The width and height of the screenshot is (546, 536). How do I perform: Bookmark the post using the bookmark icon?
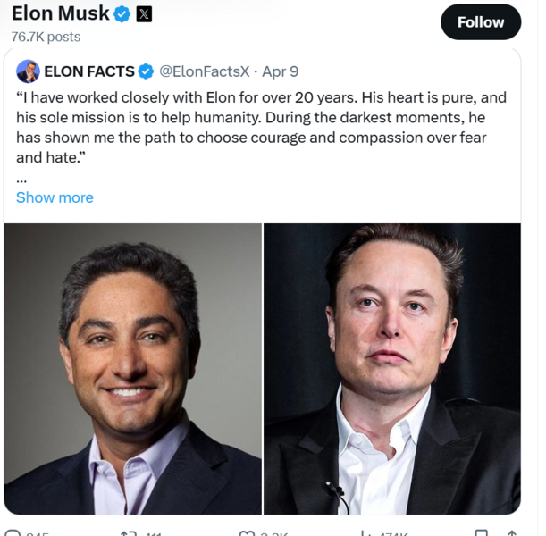click(482, 532)
